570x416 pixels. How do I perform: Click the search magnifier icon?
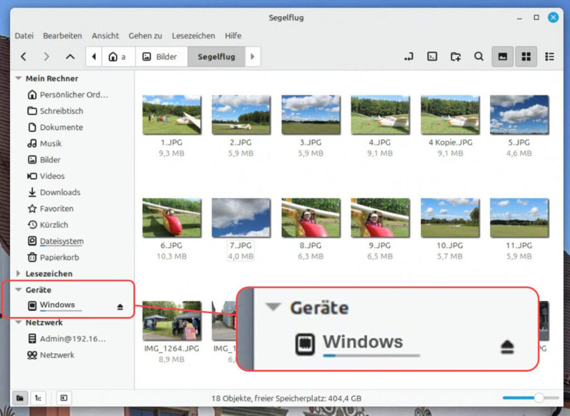coord(479,56)
